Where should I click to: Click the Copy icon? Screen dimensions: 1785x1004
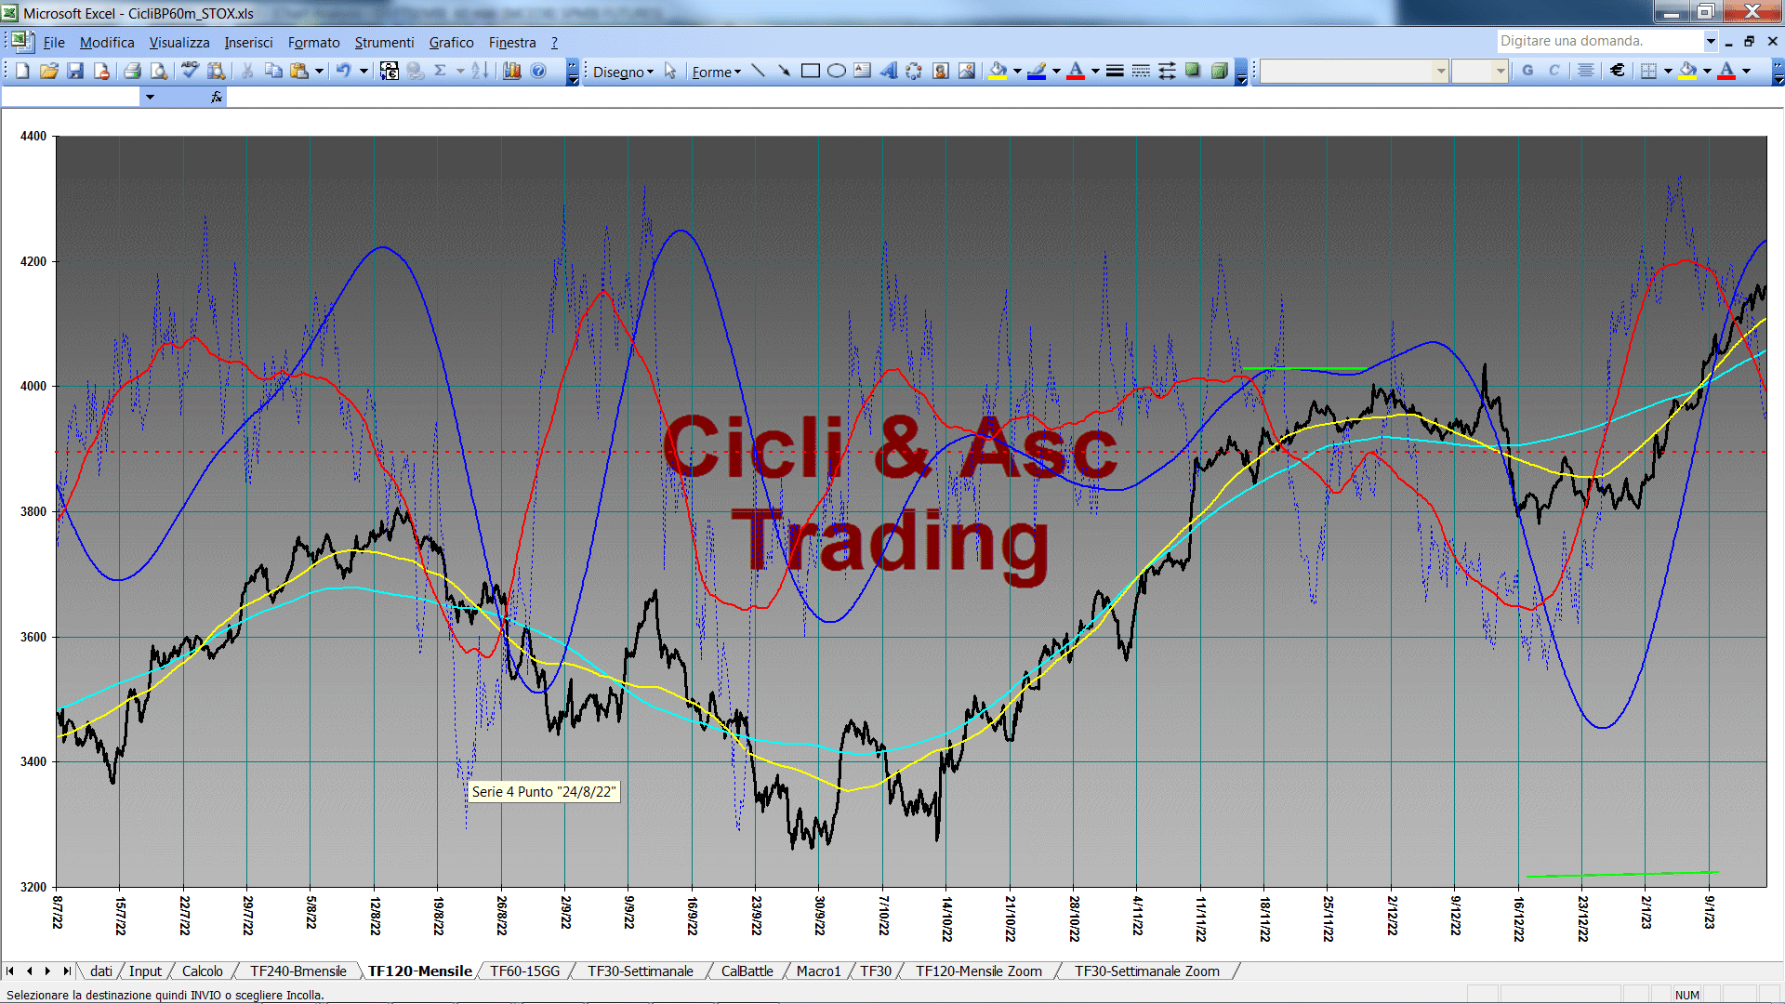273,71
